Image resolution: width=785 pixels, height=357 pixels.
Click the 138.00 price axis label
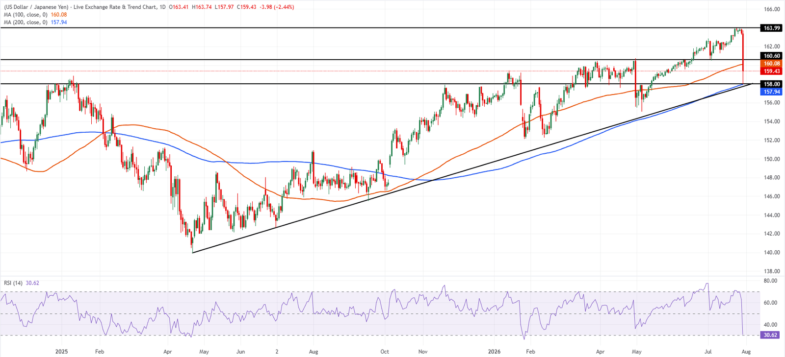pos(772,271)
